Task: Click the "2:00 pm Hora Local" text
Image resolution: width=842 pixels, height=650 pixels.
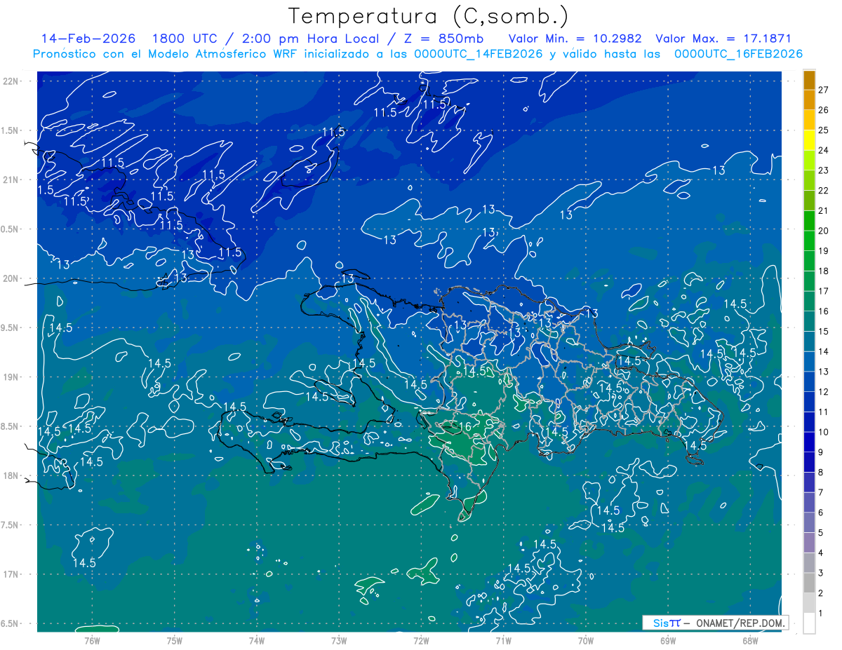Action: tap(309, 39)
